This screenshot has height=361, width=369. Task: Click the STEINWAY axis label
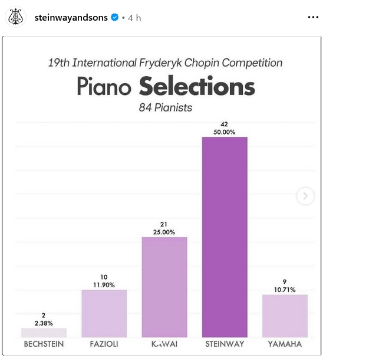225,344
